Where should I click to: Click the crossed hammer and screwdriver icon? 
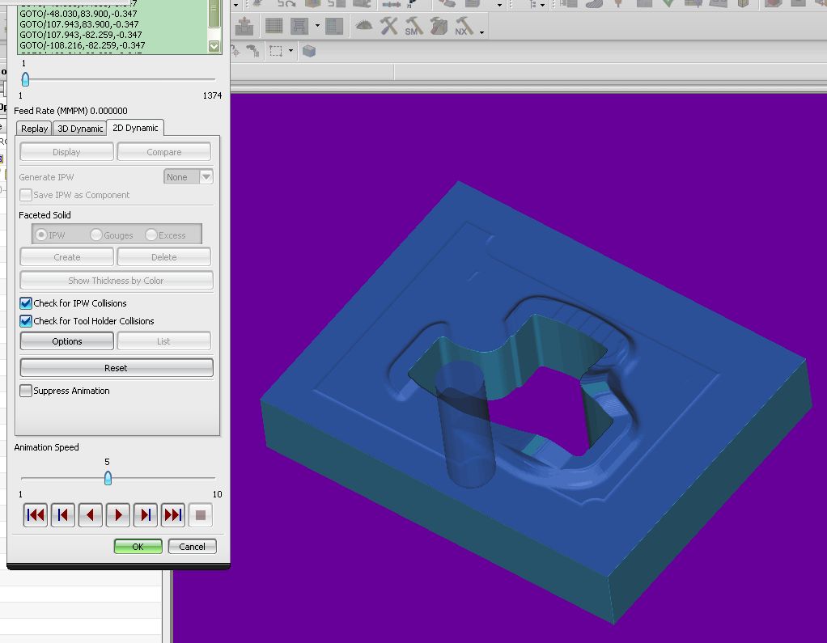coord(389,26)
